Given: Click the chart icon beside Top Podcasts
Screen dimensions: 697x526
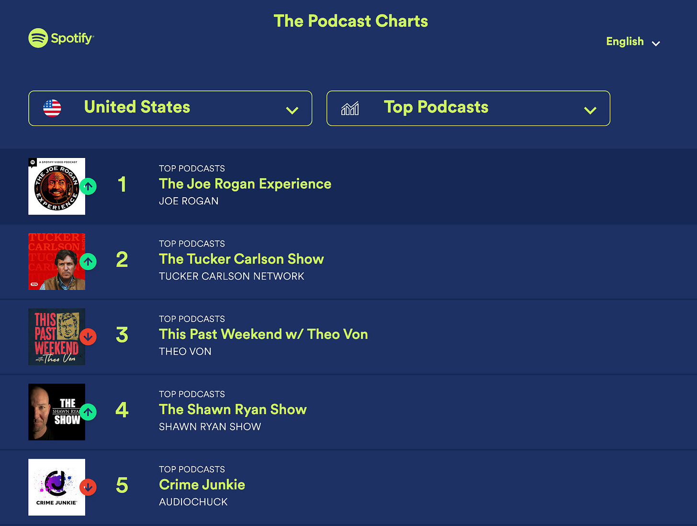Looking at the screenshot, I should [x=349, y=108].
